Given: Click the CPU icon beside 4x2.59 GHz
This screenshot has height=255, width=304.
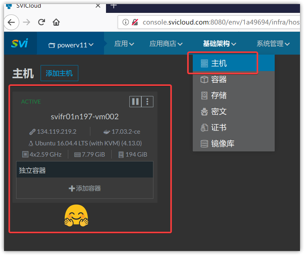Looking at the screenshot, I should (25, 154).
